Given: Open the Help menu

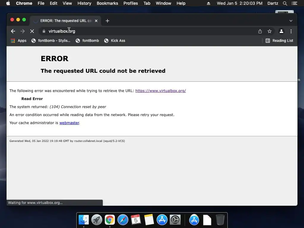Looking at the screenshot, I should (x=181, y=3).
